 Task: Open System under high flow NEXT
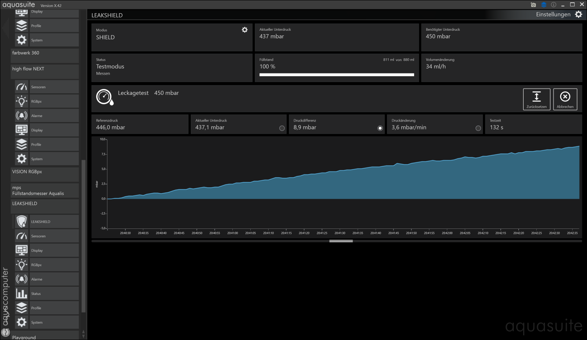click(x=47, y=159)
